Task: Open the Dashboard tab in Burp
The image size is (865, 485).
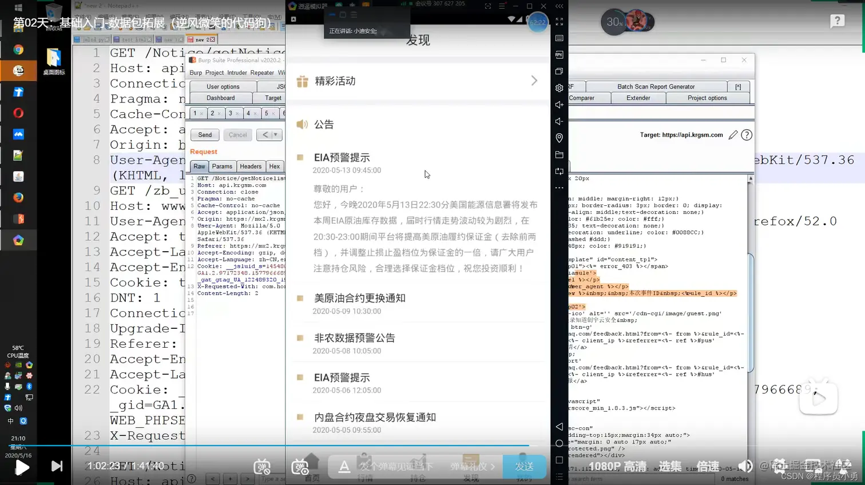Action: (220, 98)
